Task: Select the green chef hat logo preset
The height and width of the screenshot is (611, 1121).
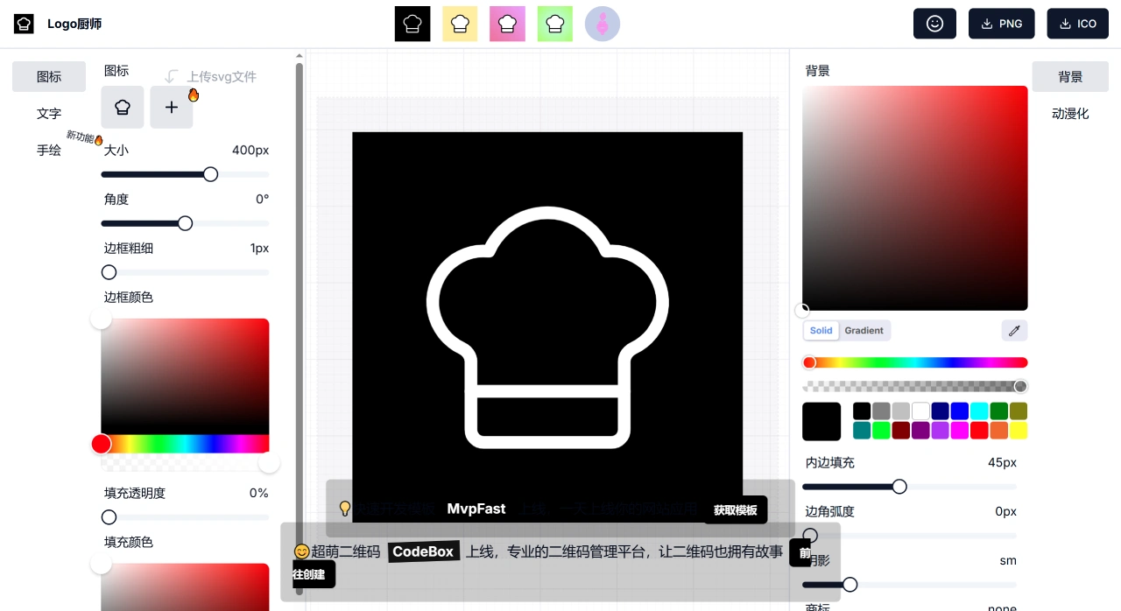Action: pos(554,24)
